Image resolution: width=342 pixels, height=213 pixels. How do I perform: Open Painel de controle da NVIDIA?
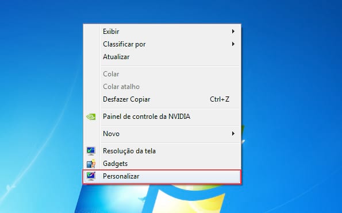point(162,117)
